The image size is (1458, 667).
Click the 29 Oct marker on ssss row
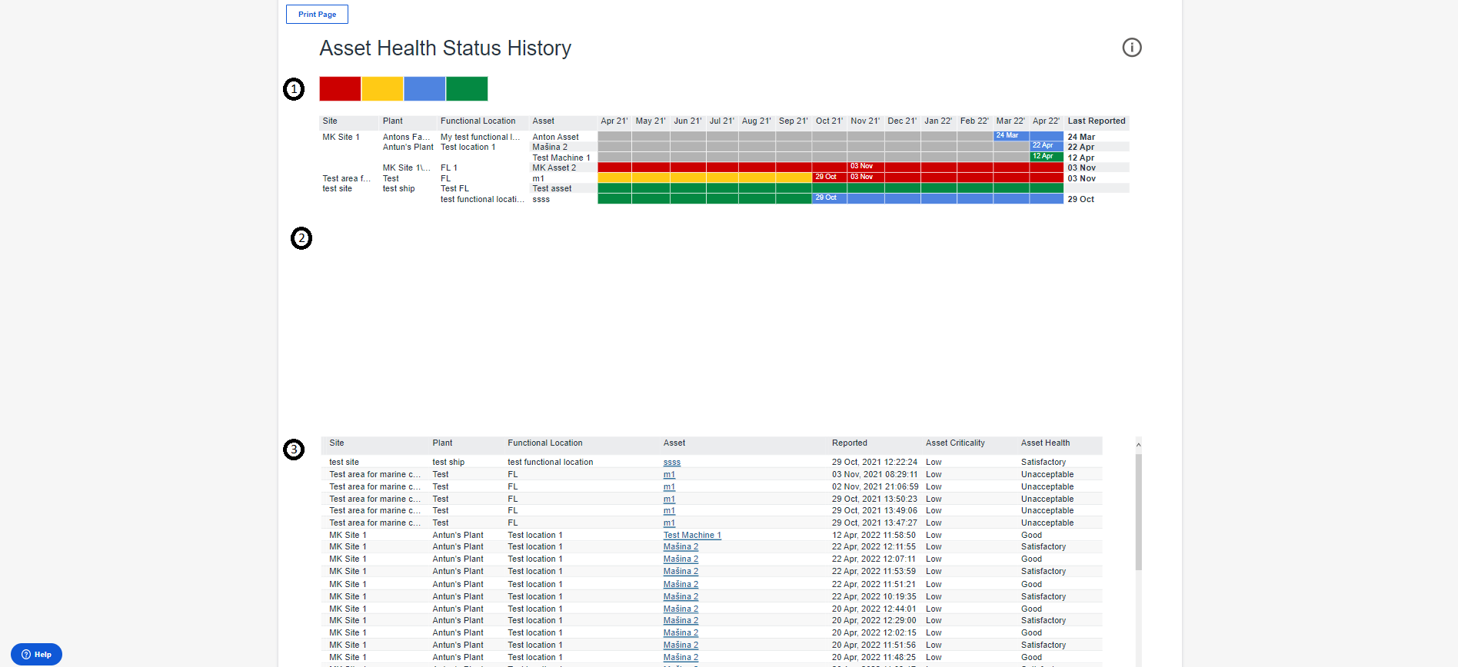coord(826,198)
